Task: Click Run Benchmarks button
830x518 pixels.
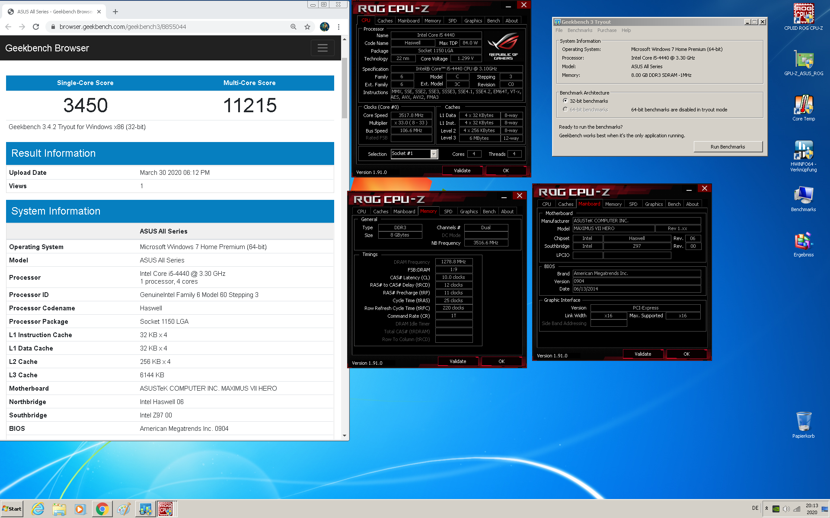Action: coord(728,147)
